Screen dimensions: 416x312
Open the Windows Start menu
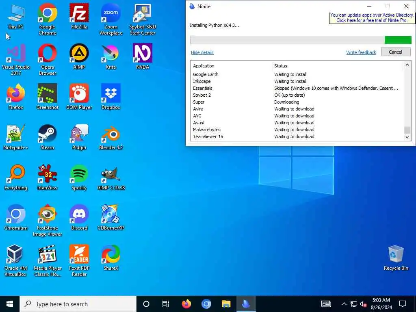[10, 304]
